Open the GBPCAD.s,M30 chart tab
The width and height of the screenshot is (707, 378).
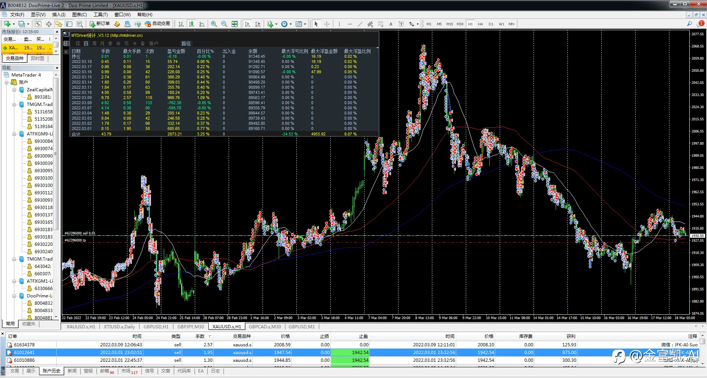click(x=265, y=327)
